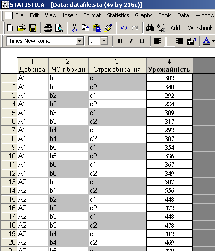The image size is (215, 251).
Task: Align text left
Action: click(x=157, y=41)
